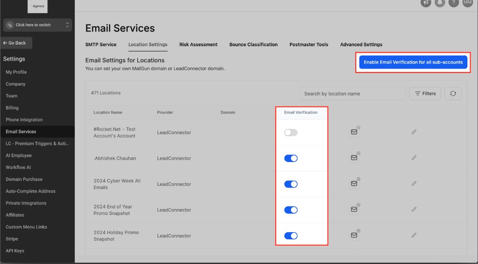
Task: Click mail icon for 2024 Cyber Week row
Action: click(x=354, y=183)
